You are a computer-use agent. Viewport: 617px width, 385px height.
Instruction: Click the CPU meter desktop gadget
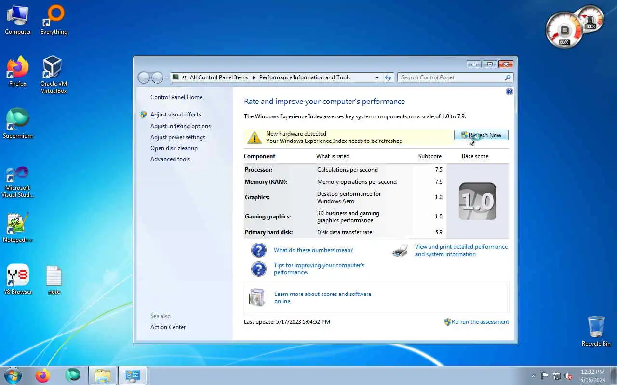coord(564,30)
